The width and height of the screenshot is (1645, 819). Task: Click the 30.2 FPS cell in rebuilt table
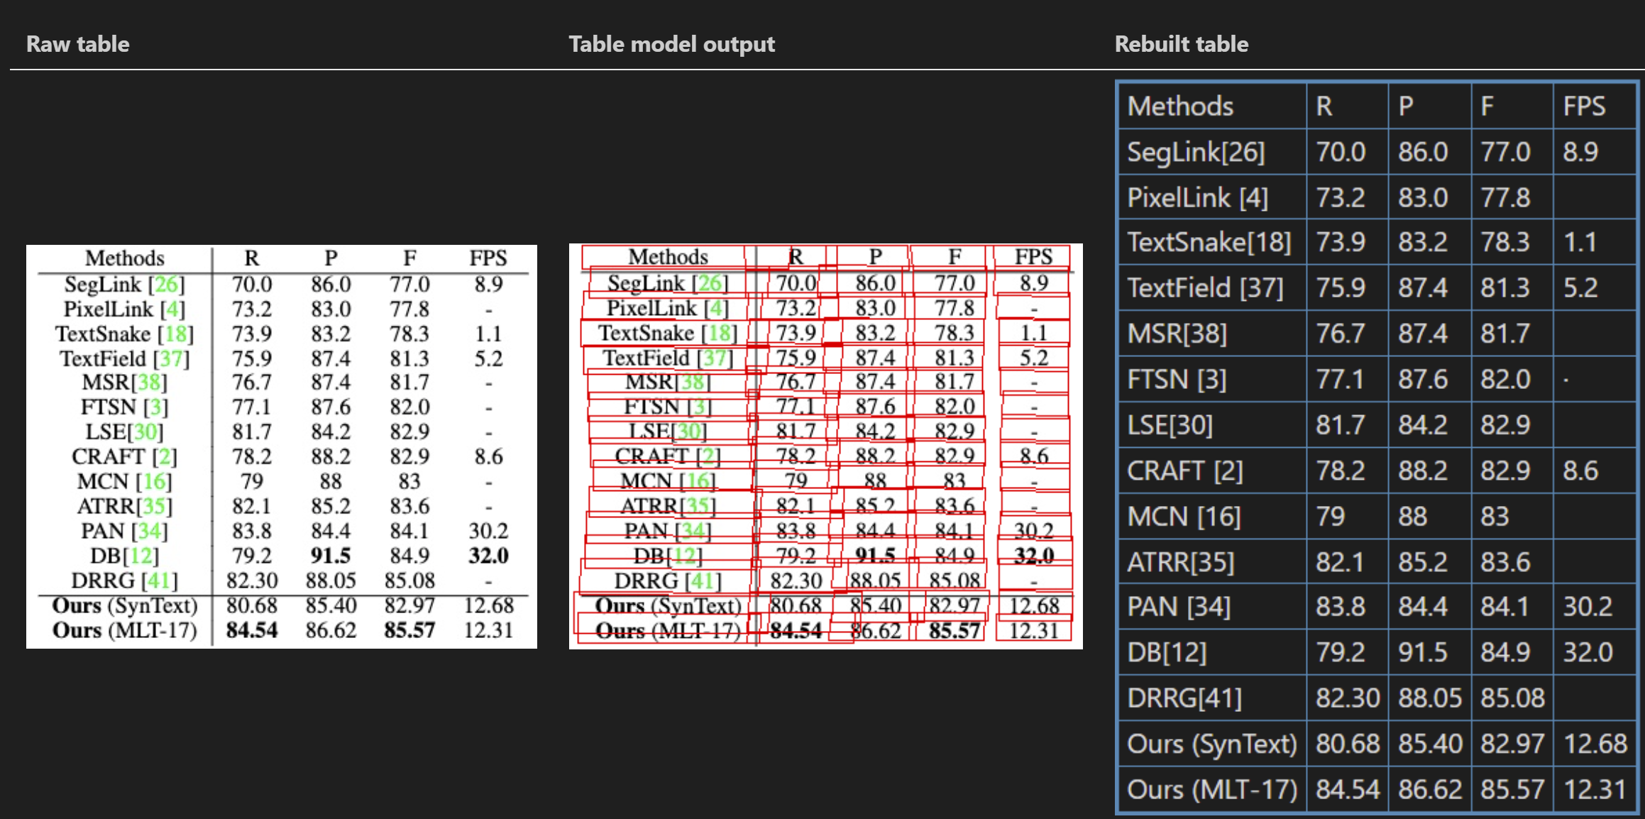1588,607
